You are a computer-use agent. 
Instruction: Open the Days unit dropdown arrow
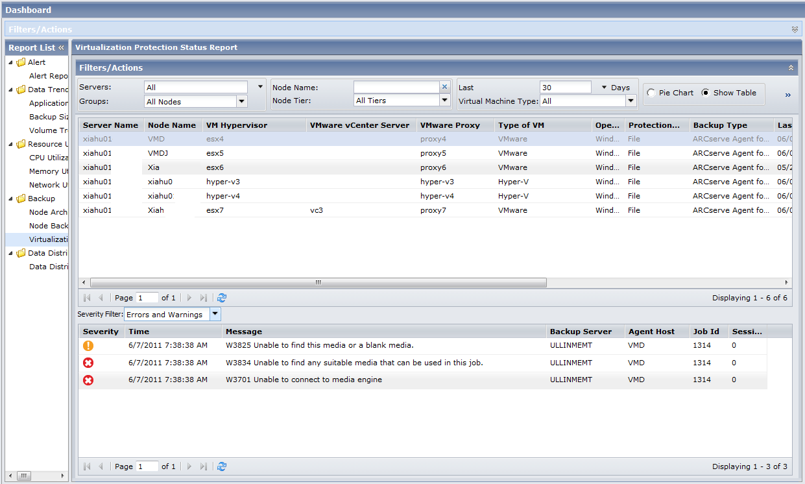point(604,87)
